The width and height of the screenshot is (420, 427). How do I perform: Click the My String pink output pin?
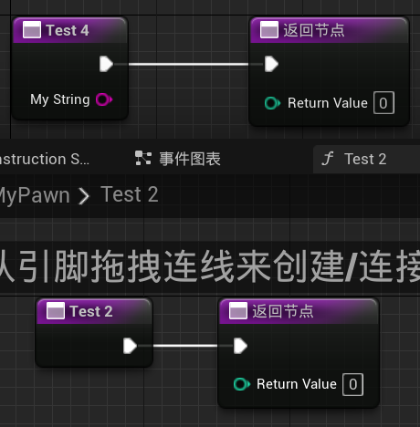[x=104, y=99]
